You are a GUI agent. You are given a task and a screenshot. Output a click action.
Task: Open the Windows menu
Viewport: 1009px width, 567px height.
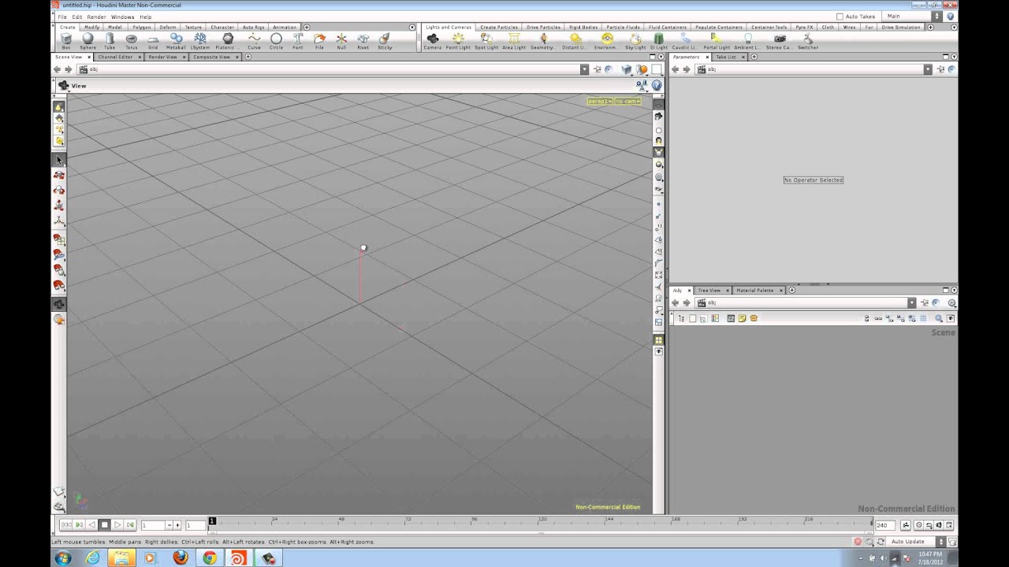pos(122,17)
